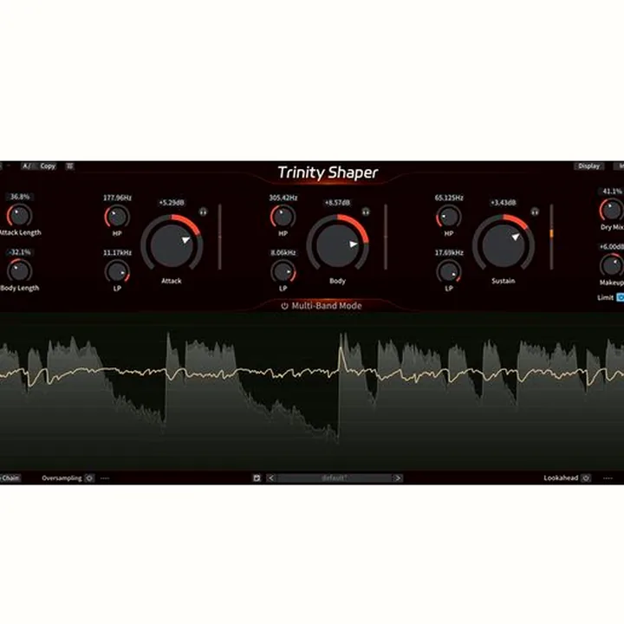
Task: Click the Body band HP knob
Action: tap(283, 217)
